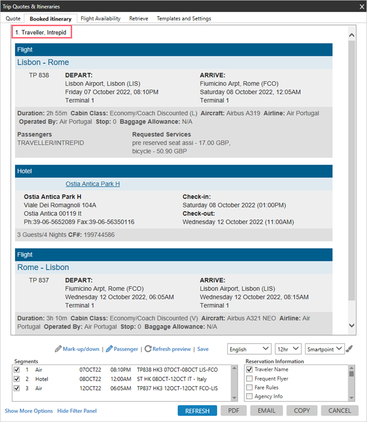This screenshot has width=367, height=422.
Task: Open the Templates and Settings tab
Action: point(183,19)
